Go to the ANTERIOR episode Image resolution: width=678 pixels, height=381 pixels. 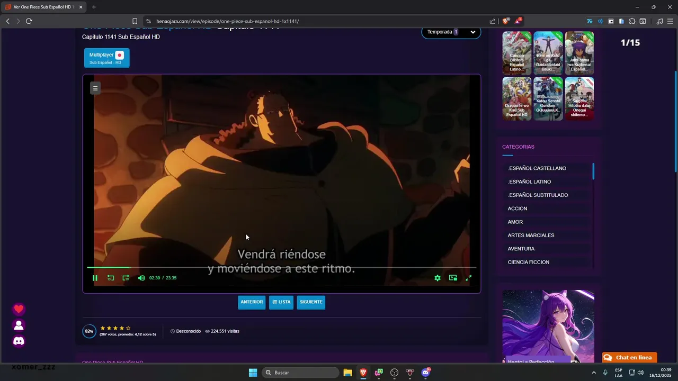[x=252, y=302]
